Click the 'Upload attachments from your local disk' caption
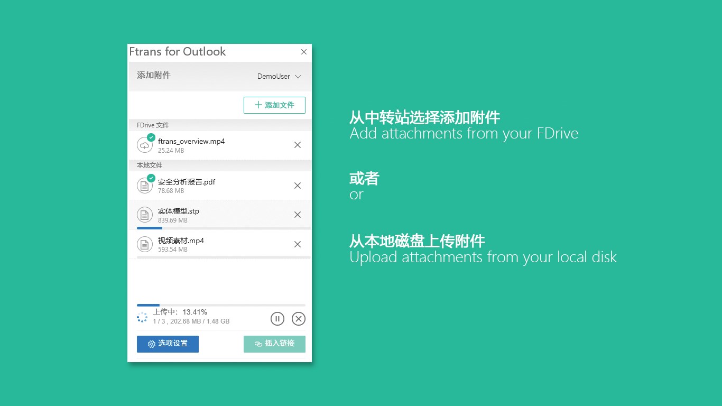722x406 pixels. 483,257
